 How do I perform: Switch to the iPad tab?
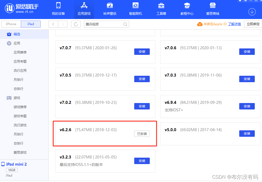pos(31,24)
